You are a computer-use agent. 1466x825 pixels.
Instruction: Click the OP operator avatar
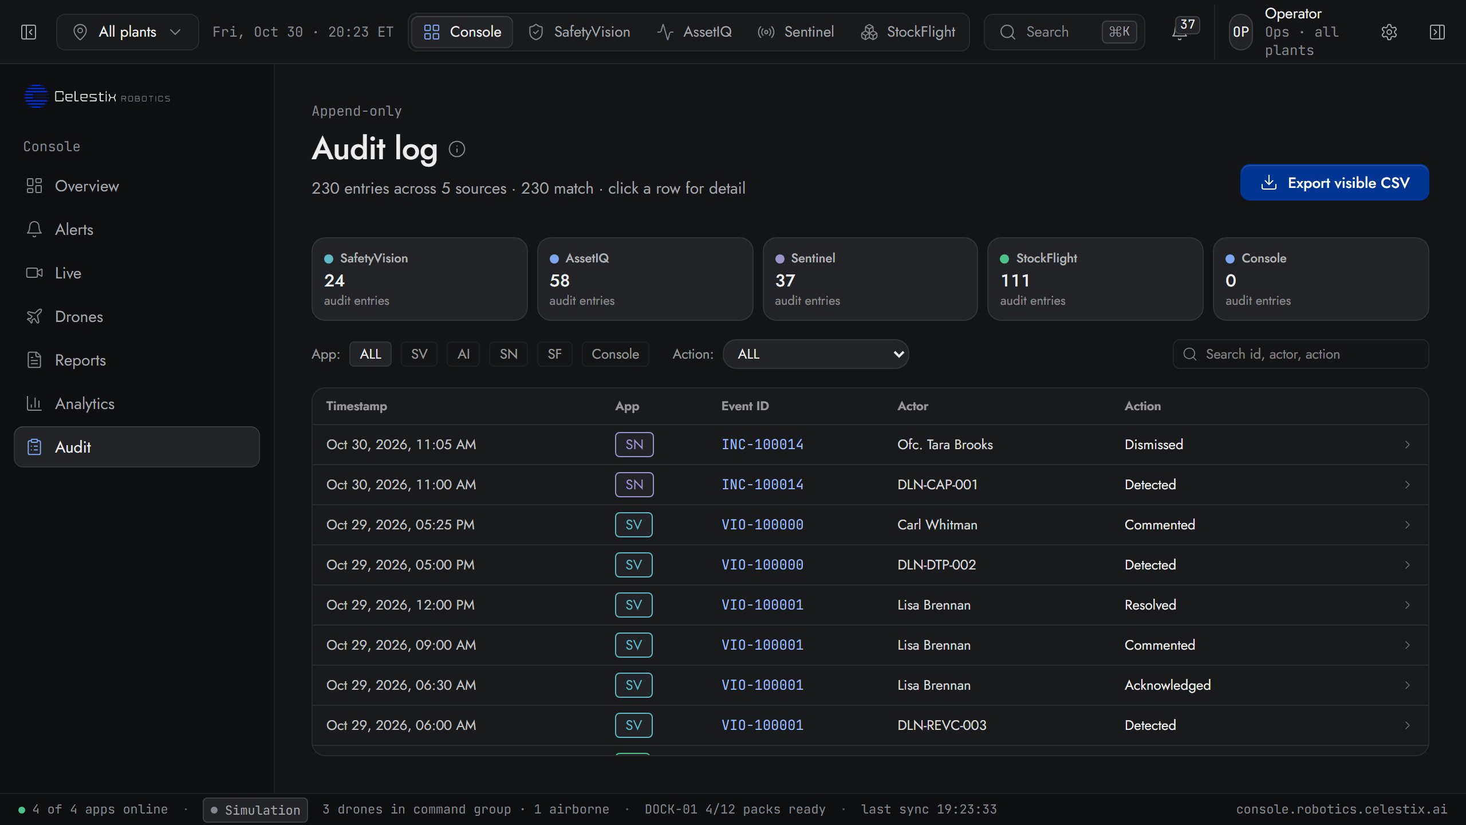[1241, 32]
